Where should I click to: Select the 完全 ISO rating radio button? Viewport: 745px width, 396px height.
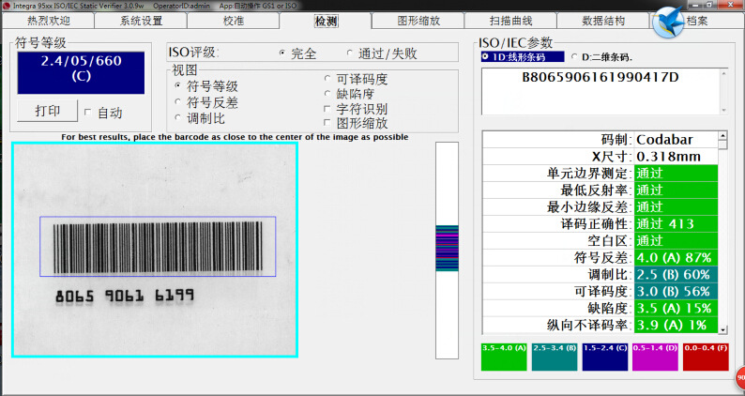tap(282, 53)
